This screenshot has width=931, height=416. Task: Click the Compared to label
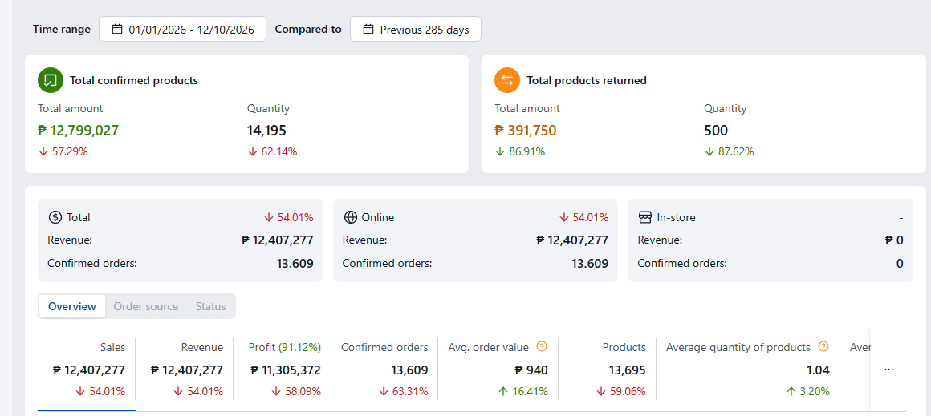(x=308, y=29)
